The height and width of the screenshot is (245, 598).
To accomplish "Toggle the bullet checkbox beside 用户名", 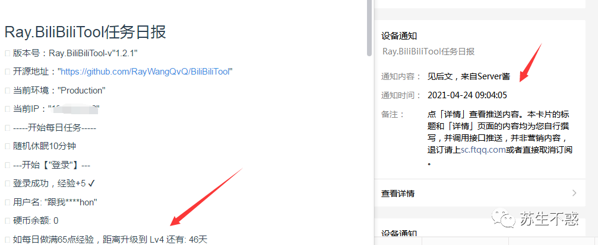I will pos(7,202).
